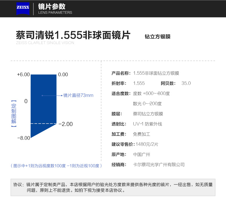Click the ZEISS CLARLET SINGLE VISION caption
Screen dimensions: 226x216
coord(45,43)
